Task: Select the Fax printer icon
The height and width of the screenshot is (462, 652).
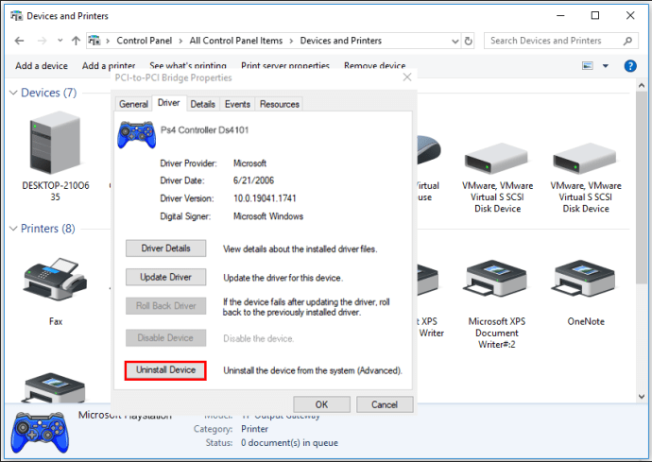Action: (x=56, y=278)
